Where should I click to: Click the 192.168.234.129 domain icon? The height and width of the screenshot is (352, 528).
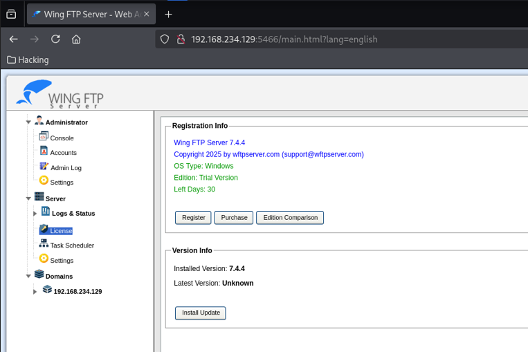(47, 289)
